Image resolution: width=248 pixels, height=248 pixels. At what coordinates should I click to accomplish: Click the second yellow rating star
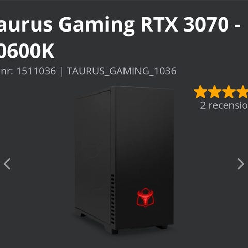coord(214,91)
